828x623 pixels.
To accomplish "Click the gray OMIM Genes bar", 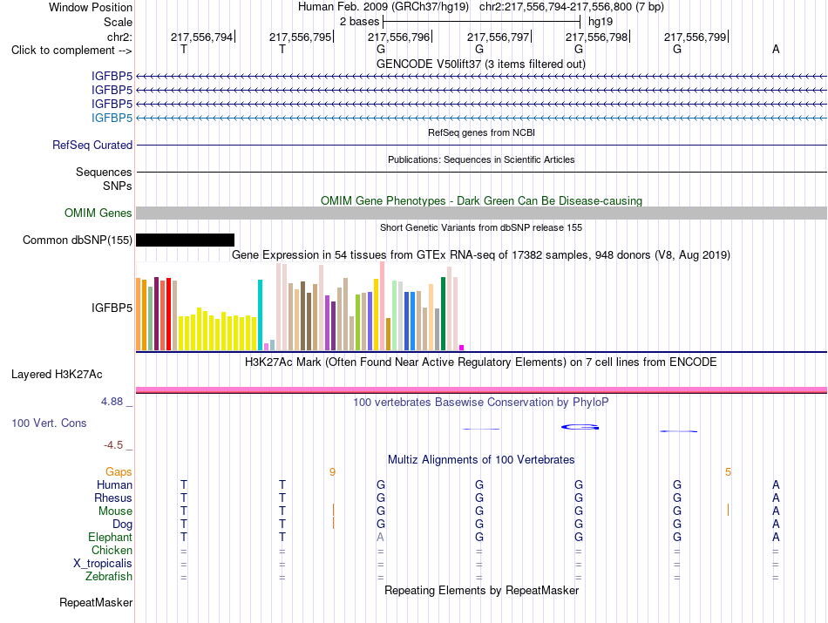I will click(481, 213).
